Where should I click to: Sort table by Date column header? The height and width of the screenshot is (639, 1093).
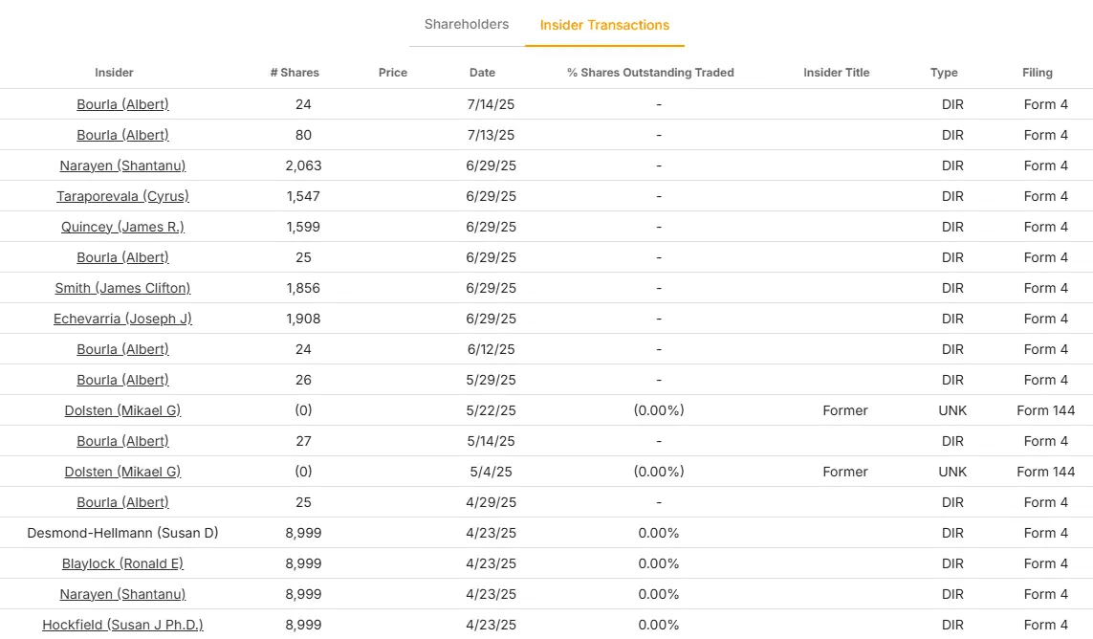tap(482, 73)
